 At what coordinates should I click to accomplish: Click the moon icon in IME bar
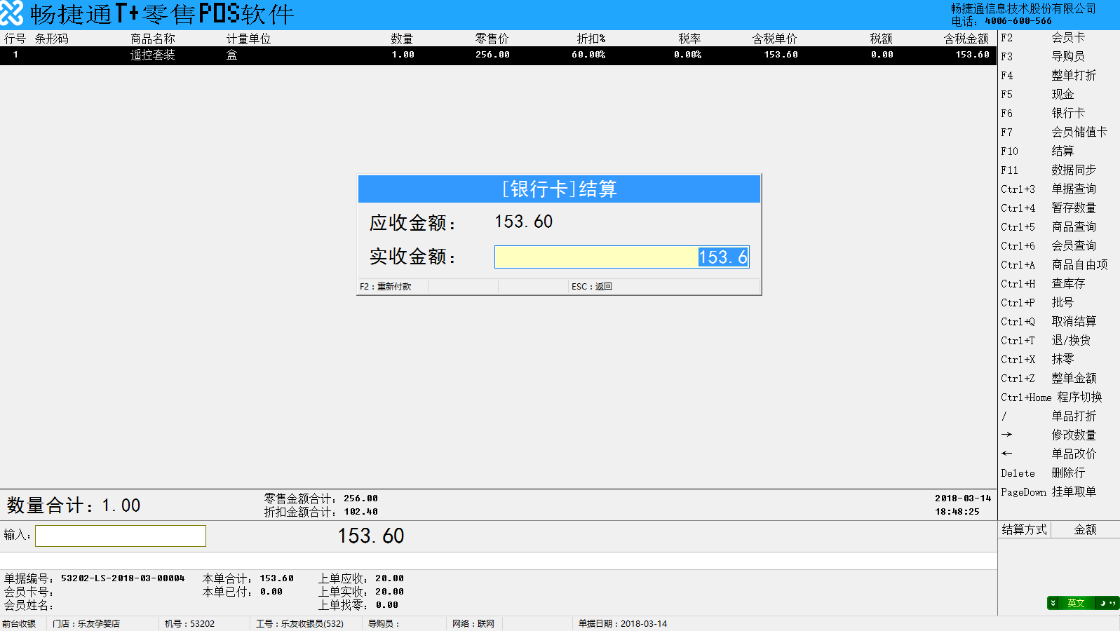coord(1104,603)
